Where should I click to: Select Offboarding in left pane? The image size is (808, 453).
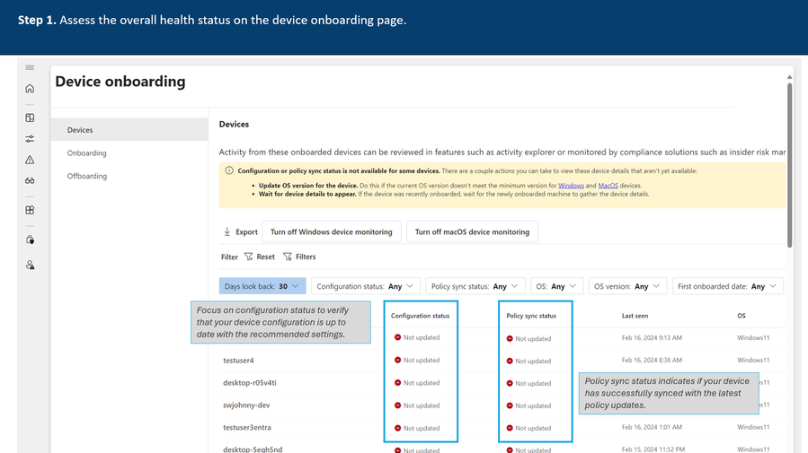(x=87, y=176)
